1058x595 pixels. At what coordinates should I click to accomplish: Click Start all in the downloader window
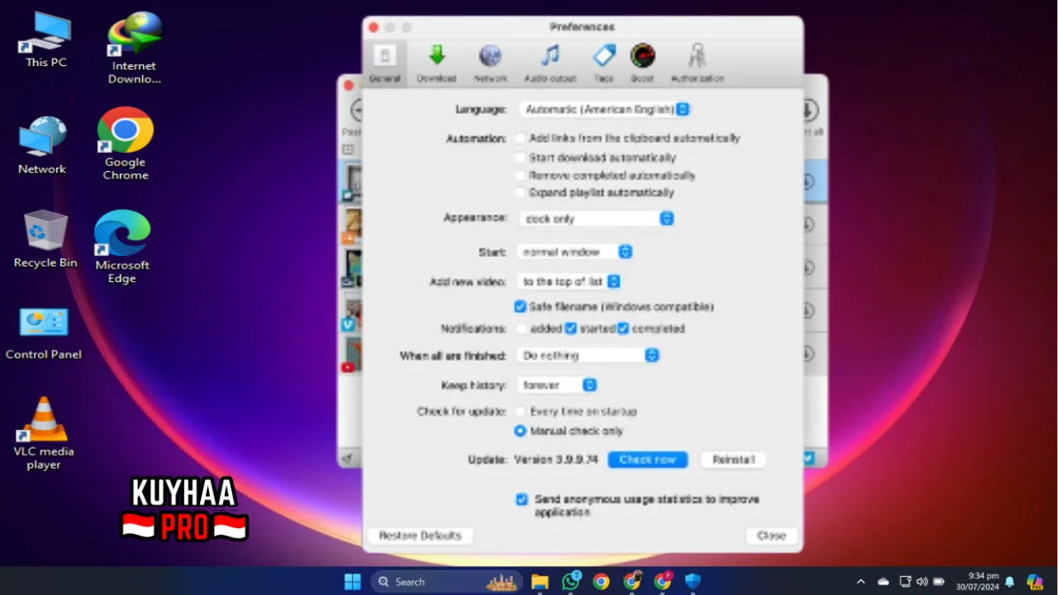coord(811,117)
